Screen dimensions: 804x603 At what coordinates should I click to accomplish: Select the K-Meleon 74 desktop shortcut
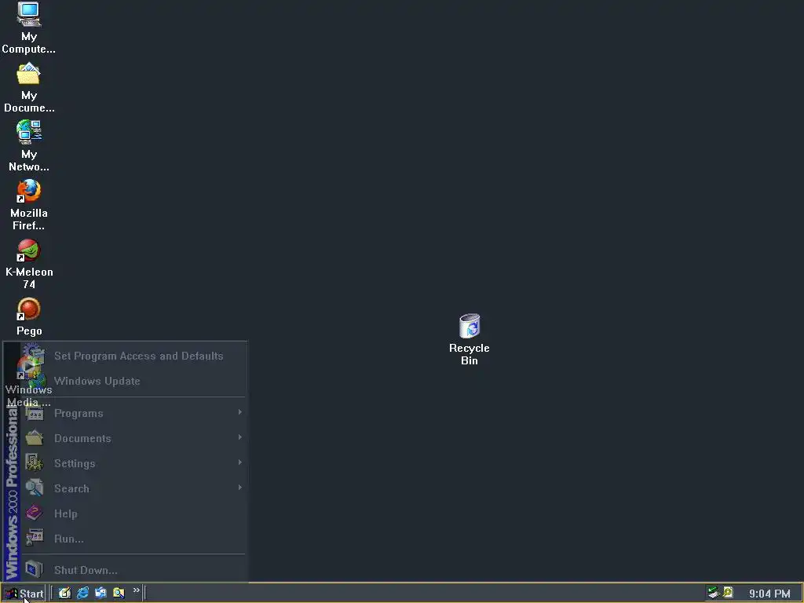[x=29, y=264]
